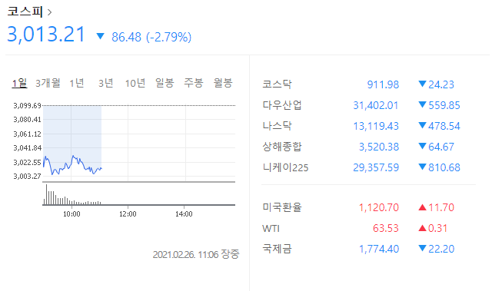Click the down arrow beside 24.23
The height and width of the screenshot is (291, 492).
click(x=422, y=84)
